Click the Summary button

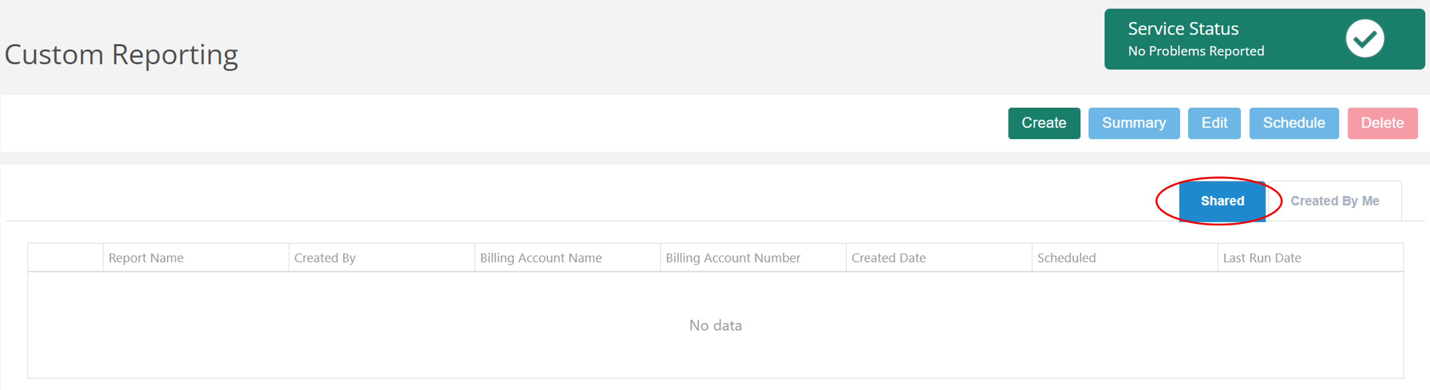point(1134,123)
